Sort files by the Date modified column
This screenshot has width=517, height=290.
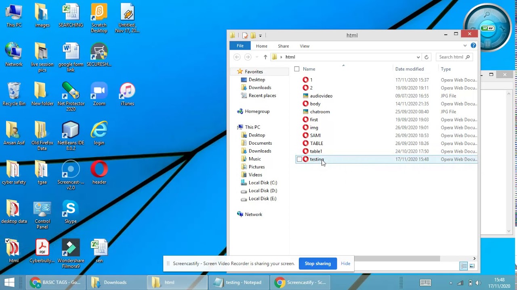point(410,69)
